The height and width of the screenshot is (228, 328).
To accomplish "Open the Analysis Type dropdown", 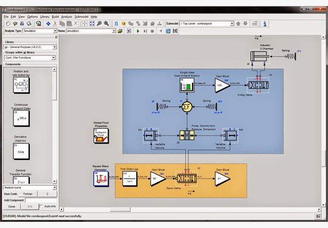I will (x=39, y=31).
